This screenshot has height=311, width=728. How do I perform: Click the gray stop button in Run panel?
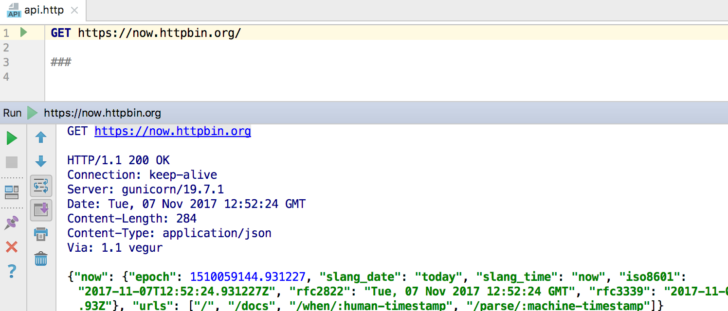coord(12,162)
